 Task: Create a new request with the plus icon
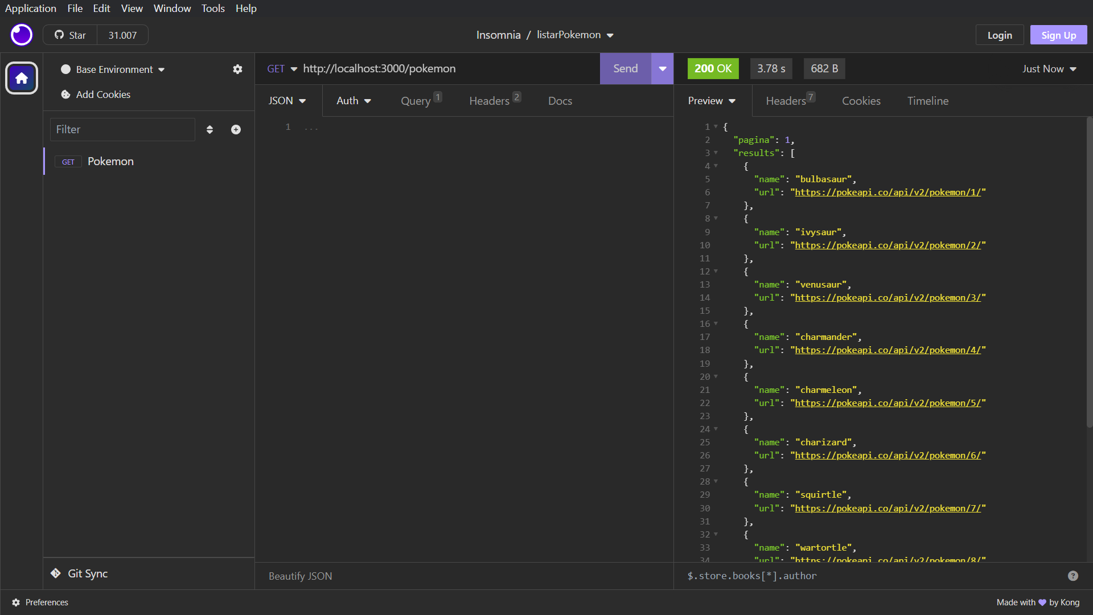pos(236,129)
